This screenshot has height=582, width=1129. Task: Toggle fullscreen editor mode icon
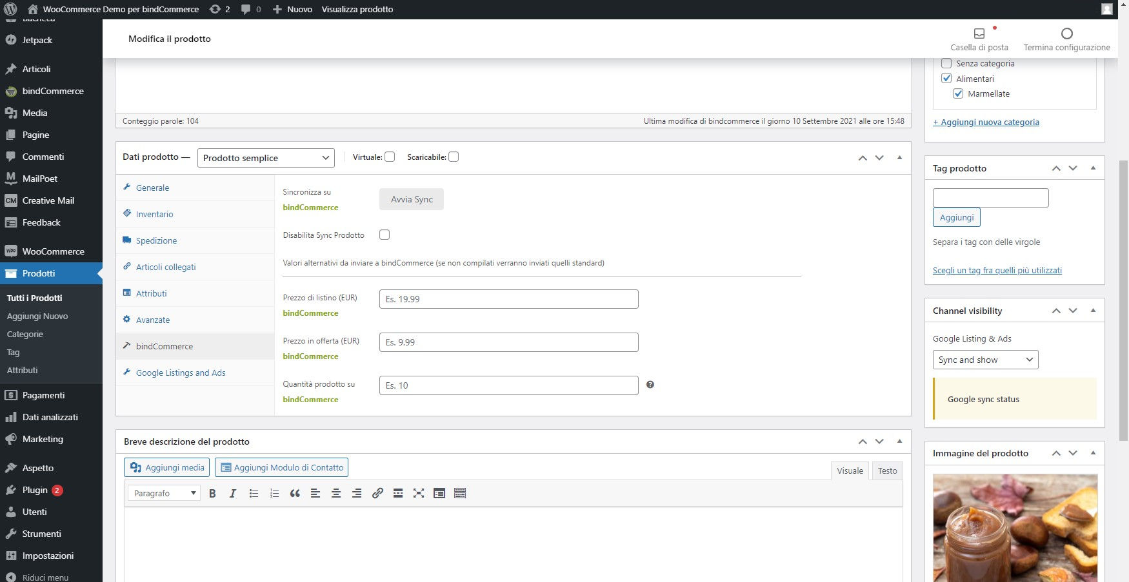coord(419,494)
